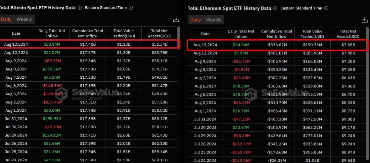Click Bitcoin Cumulative Total Net Inflow header

[88, 33]
